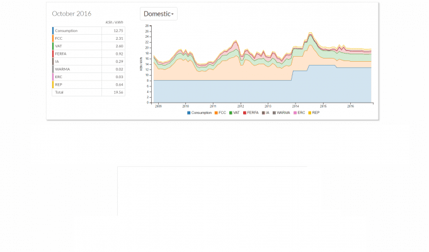Click the October 2016 heading

click(x=72, y=13)
